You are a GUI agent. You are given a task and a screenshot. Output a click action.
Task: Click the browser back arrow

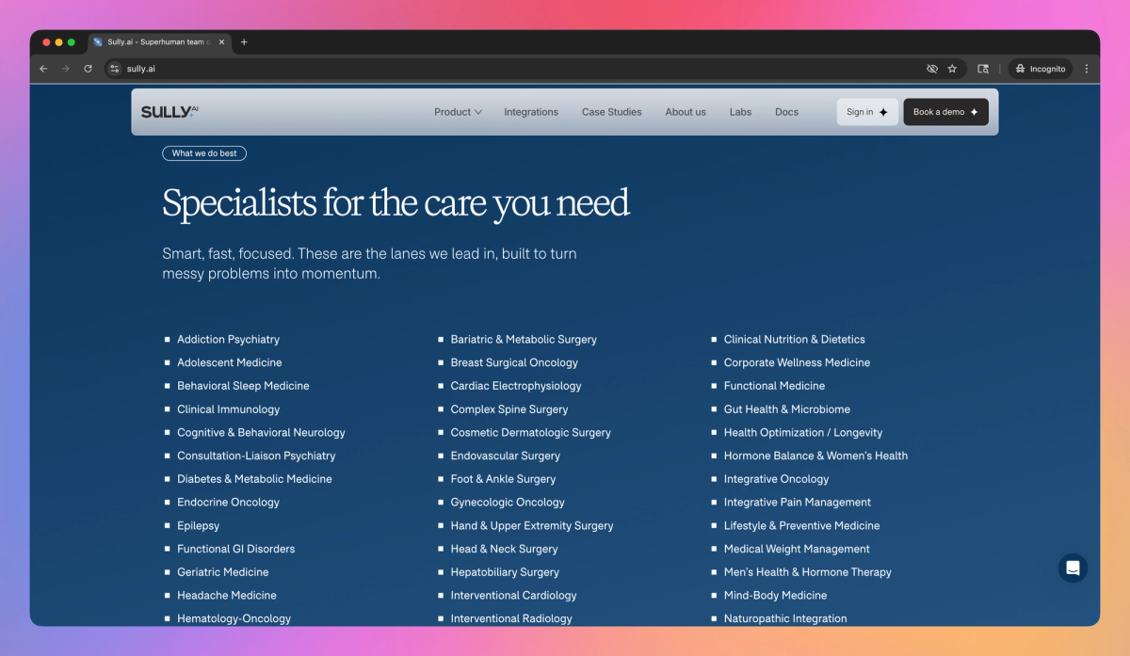point(43,69)
